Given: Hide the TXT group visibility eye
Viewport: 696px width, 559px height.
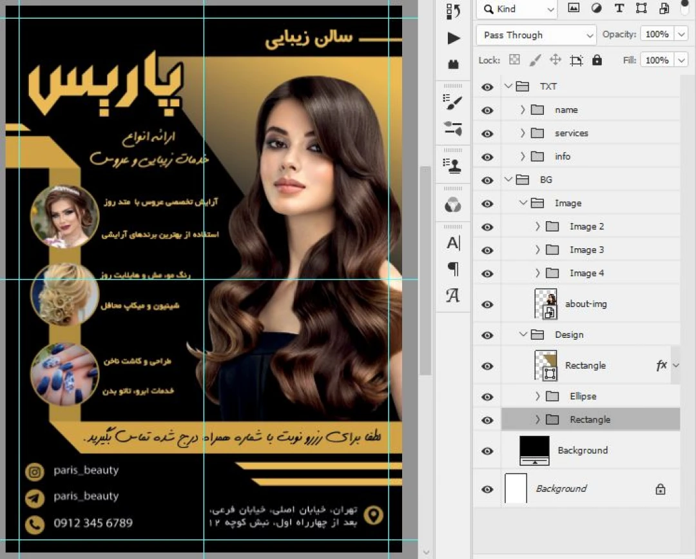Looking at the screenshot, I should (x=487, y=87).
